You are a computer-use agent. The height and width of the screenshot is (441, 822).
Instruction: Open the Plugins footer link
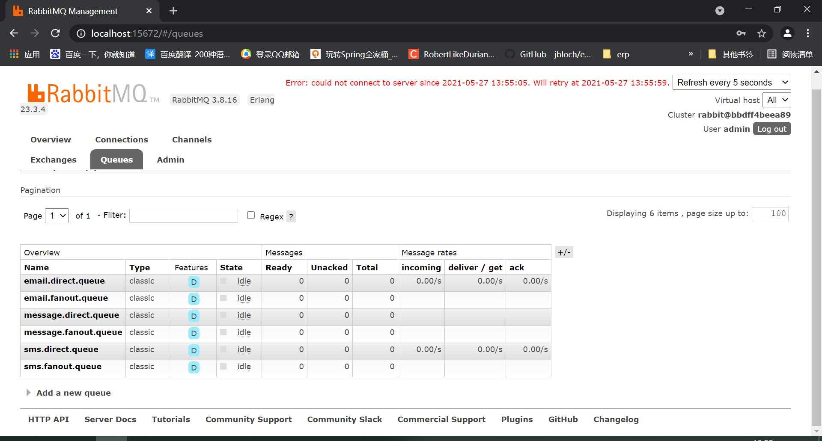click(x=517, y=420)
